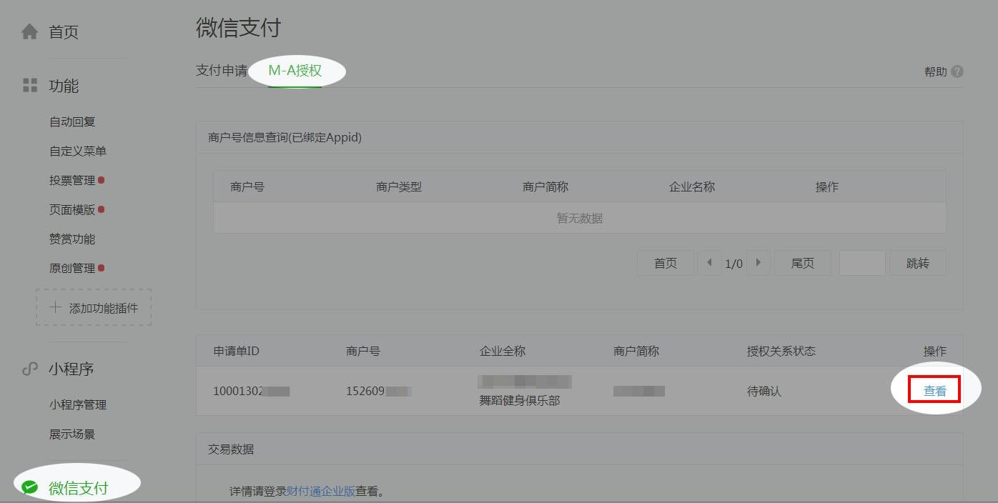Click the 微信支付 page title
The height and width of the screenshot is (503, 998).
(x=238, y=28)
